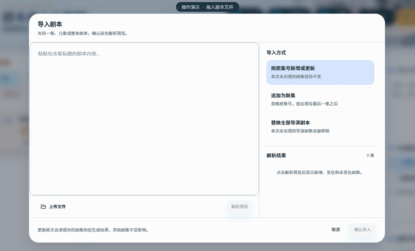The width and height of the screenshot is (415, 251).
Task: Click the 更新原文会清理对应剧集 notice text
Action: pyautogui.click(x=93, y=230)
